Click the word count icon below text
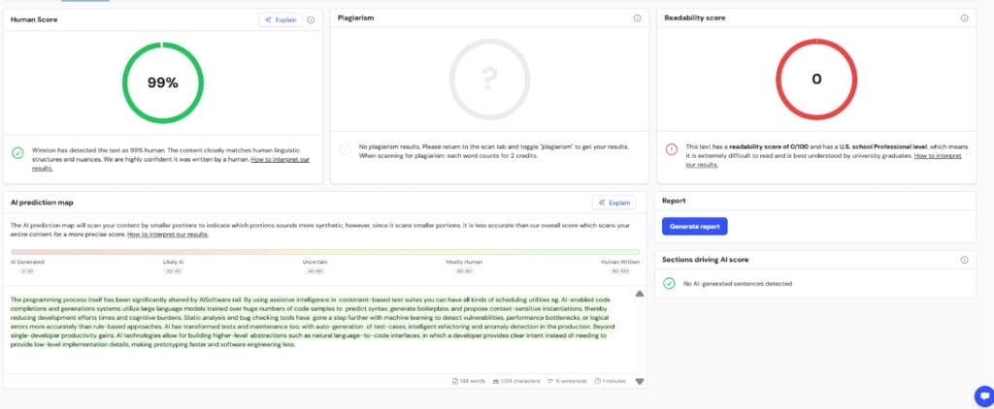This screenshot has height=409, width=994. click(456, 381)
